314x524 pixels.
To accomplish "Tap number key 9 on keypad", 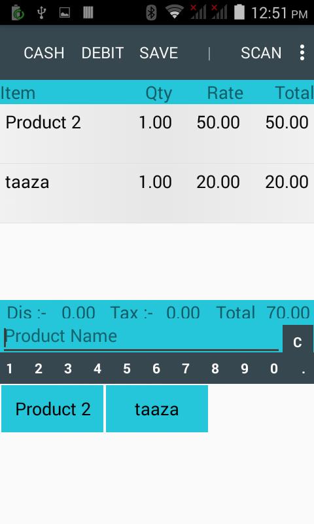I will (x=245, y=369).
